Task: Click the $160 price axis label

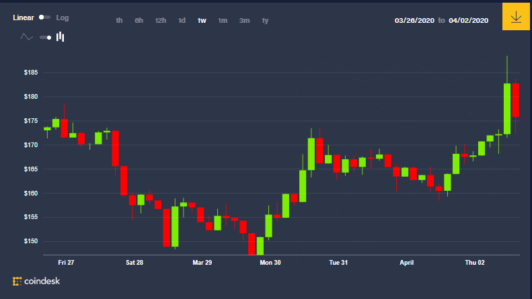Action: pos(31,194)
